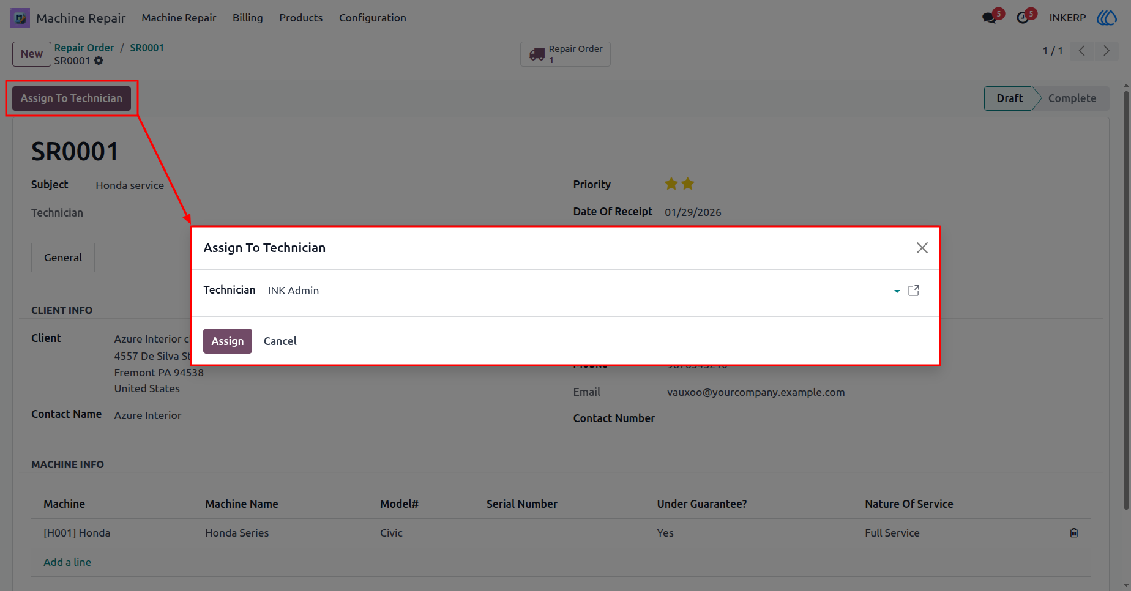Image resolution: width=1131 pixels, height=591 pixels.
Task: Open the gear actions icon beside SR0001
Action: [99, 61]
